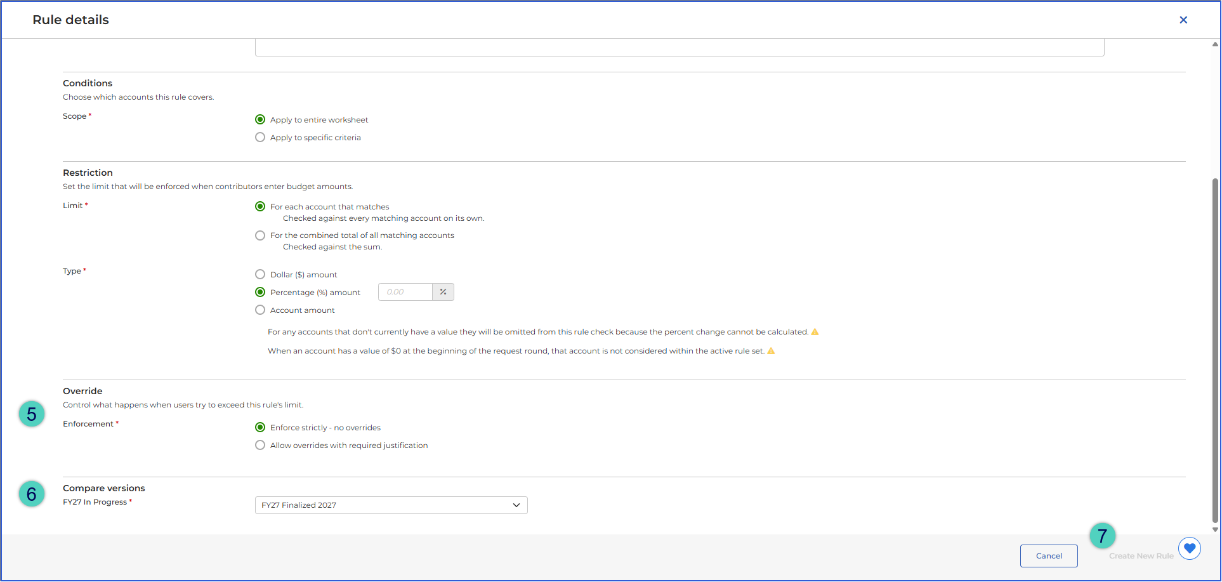Image resolution: width=1222 pixels, height=582 pixels.
Task: Close the Rule details dialog
Action: [x=1183, y=20]
